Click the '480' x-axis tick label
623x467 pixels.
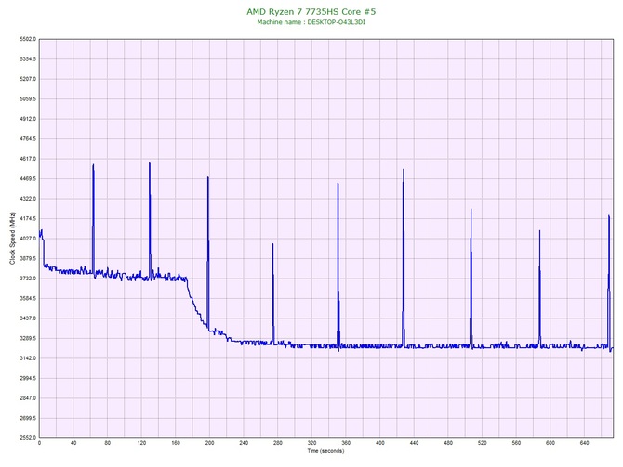(x=448, y=443)
